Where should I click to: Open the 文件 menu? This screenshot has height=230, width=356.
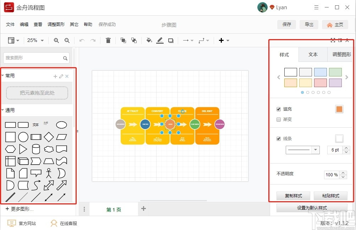[10, 24]
